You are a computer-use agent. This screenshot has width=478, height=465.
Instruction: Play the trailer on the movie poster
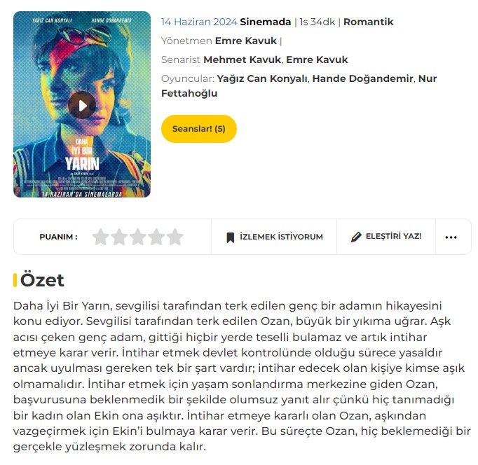point(82,105)
